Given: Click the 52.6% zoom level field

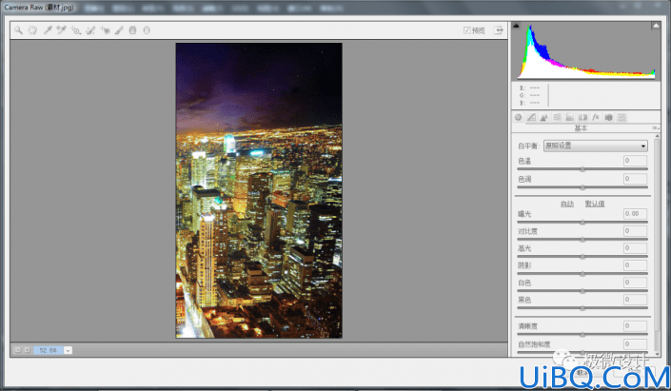Looking at the screenshot, I should pyautogui.click(x=49, y=350).
